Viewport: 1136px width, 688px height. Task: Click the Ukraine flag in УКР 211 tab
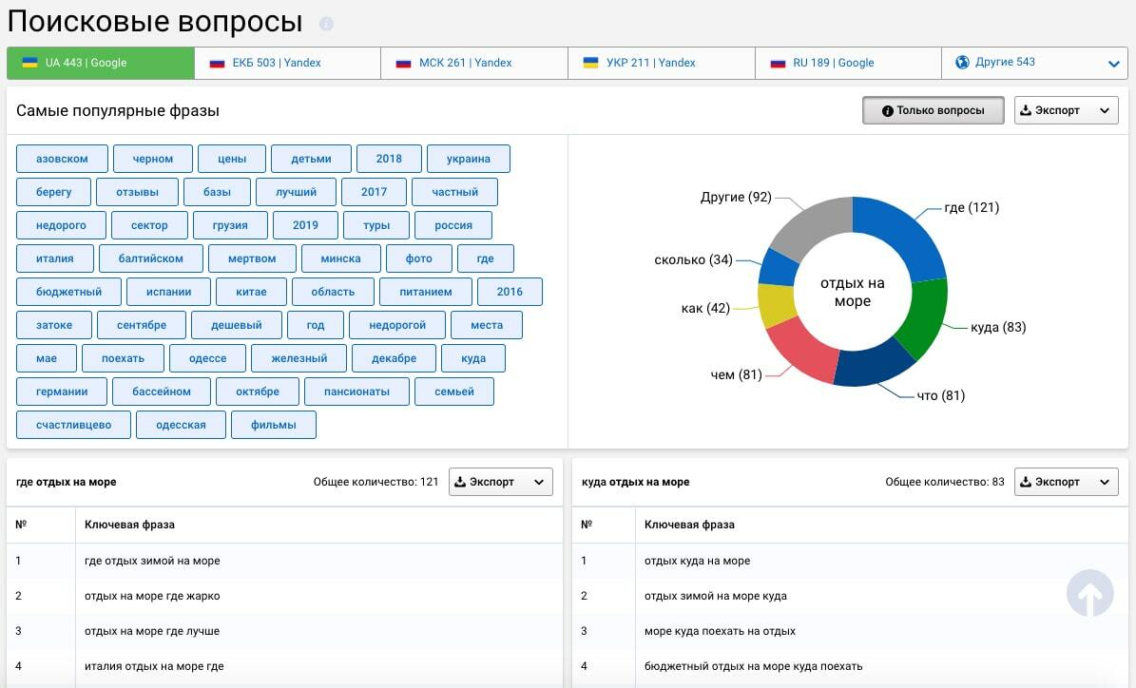pyautogui.click(x=590, y=63)
